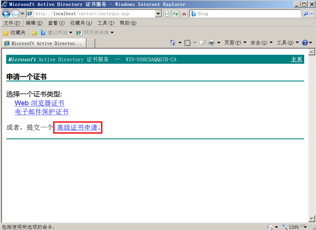Click the 主页 link in the teal banner
Screen dimensions: 316x230
[297, 60]
